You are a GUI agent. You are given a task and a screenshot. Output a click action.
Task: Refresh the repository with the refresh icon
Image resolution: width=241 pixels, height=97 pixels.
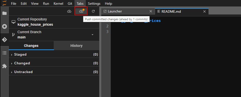point(93,11)
